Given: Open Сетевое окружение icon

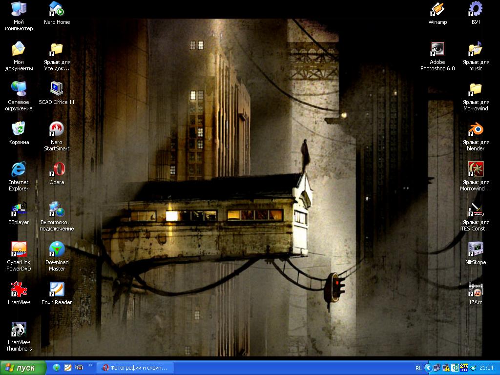Looking at the screenshot, I should click(19, 96).
